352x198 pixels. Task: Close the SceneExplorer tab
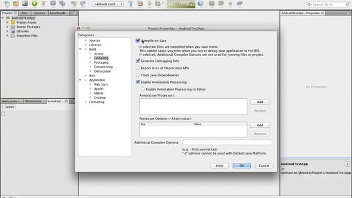pyautogui.click(x=66, y=101)
